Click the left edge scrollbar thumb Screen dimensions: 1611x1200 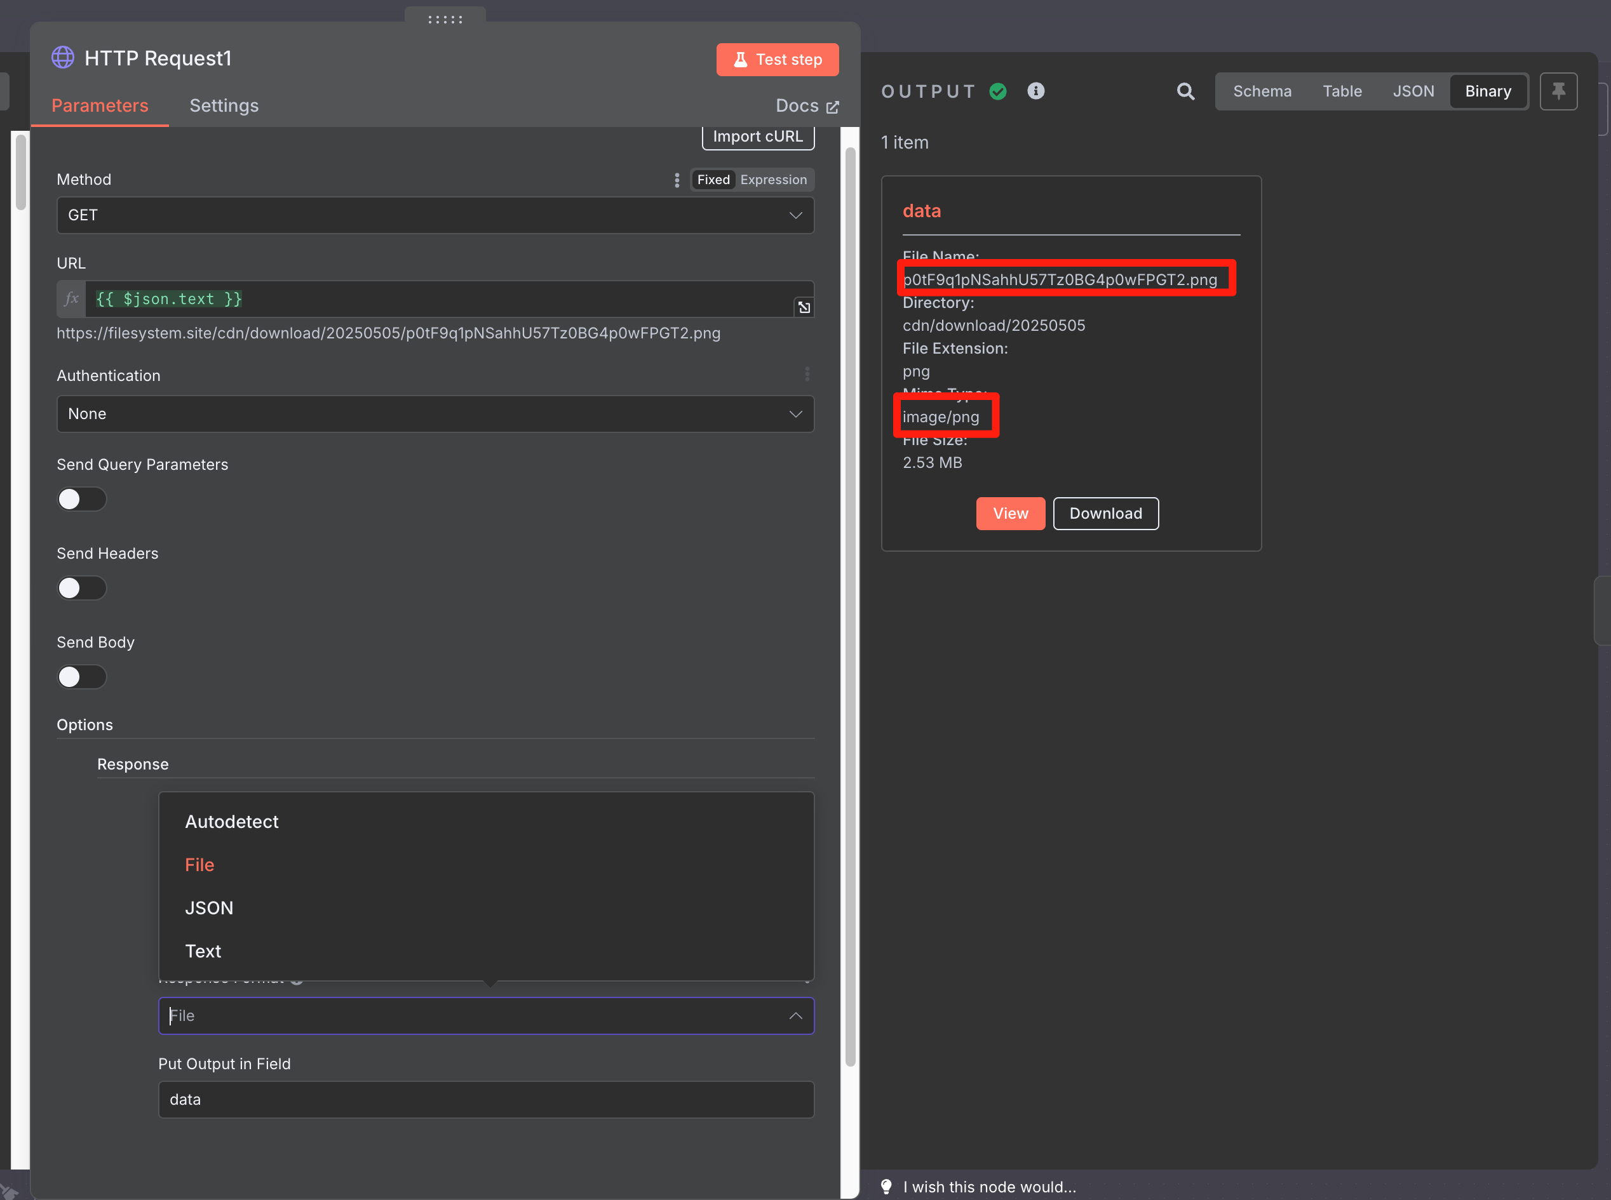[20, 172]
